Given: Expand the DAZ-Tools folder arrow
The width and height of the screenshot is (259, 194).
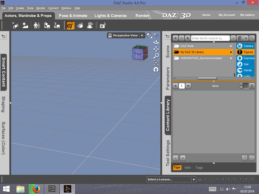Looking at the screenshot, I should coord(231,46).
